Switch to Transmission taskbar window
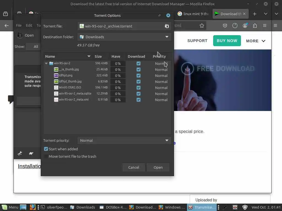The width and height of the screenshot is (282, 211). click(202, 207)
